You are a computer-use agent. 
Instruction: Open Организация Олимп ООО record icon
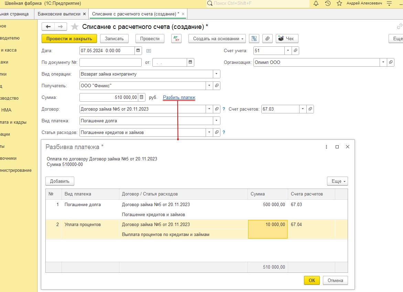pos(391,62)
